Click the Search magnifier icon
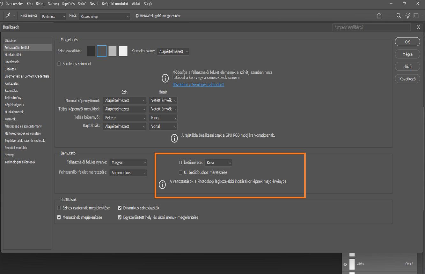The width and height of the screenshot is (425, 274). point(398,15)
